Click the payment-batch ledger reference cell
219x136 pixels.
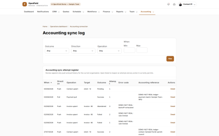[151, 97]
